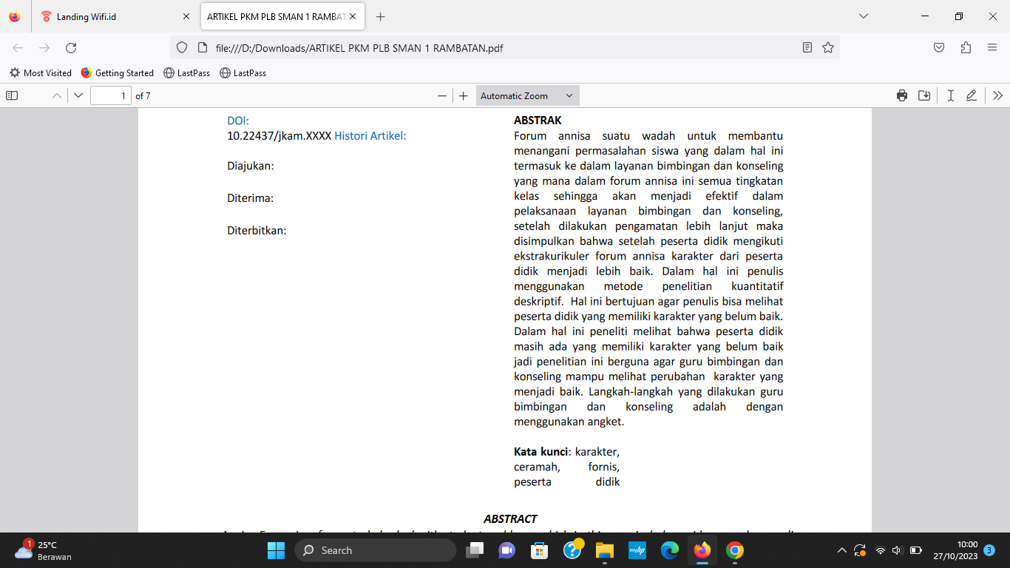The image size is (1010, 568).
Task: Click the tracking protection shield icon
Action: coord(181,47)
